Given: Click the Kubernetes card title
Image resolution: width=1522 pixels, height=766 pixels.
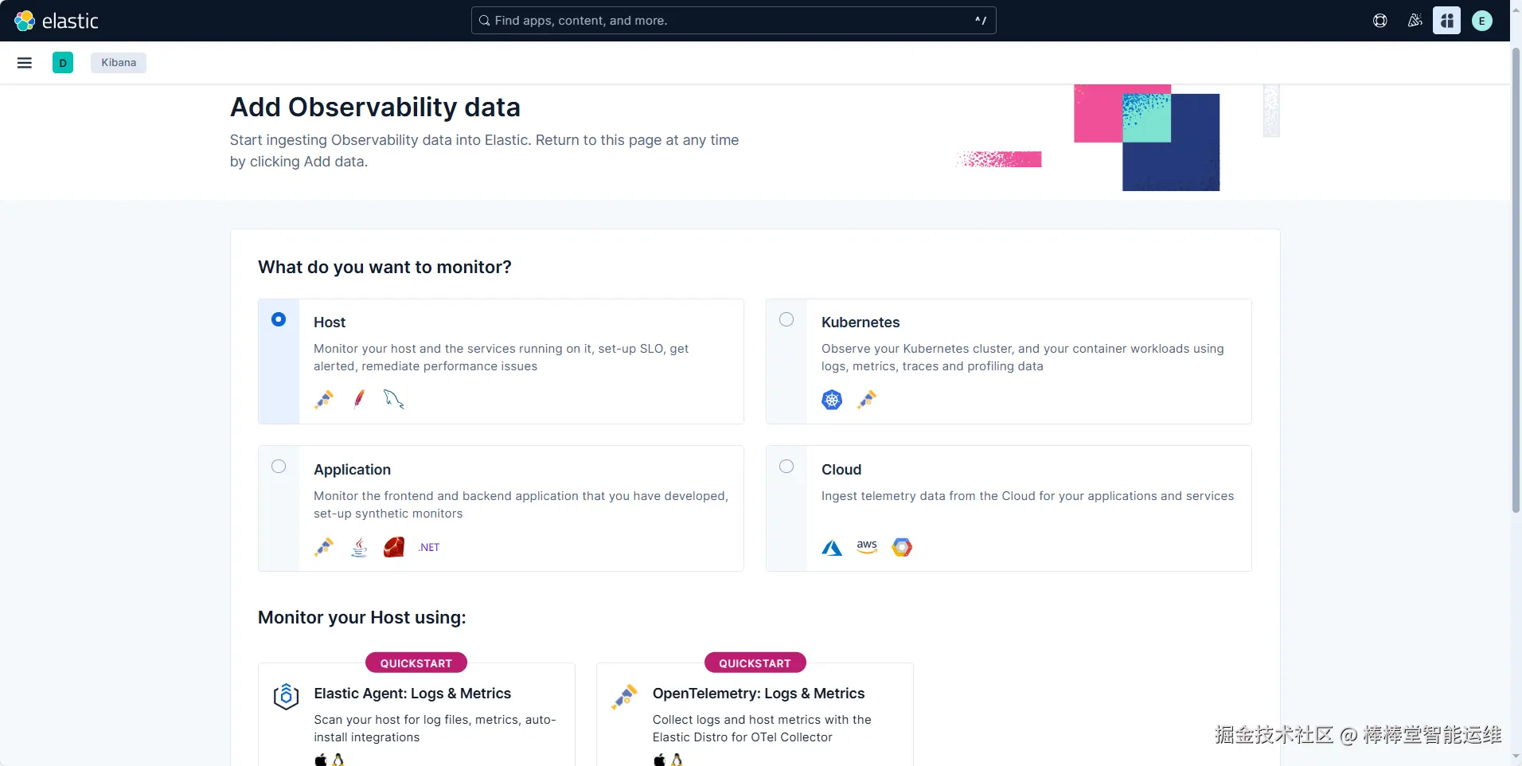Looking at the screenshot, I should point(861,322).
